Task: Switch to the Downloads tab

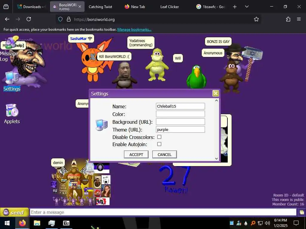Action: 31,7
